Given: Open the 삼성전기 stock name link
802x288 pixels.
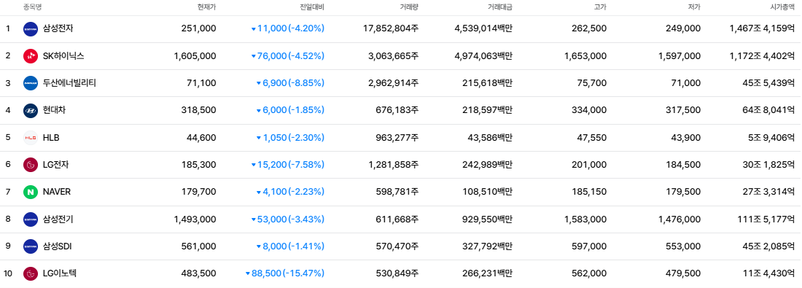Looking at the screenshot, I should (x=58, y=219).
